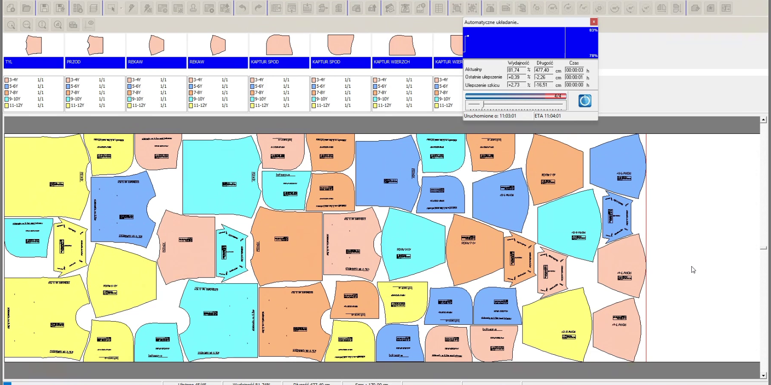This screenshot has width=771, height=385.
Task: Click the zoom to width magnifier icon
Action: tap(27, 25)
